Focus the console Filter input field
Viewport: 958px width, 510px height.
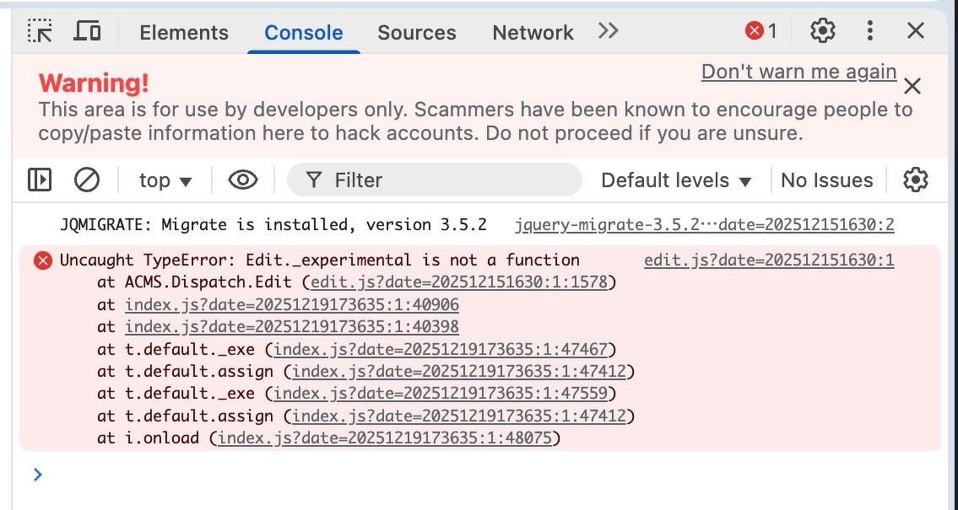tap(447, 180)
